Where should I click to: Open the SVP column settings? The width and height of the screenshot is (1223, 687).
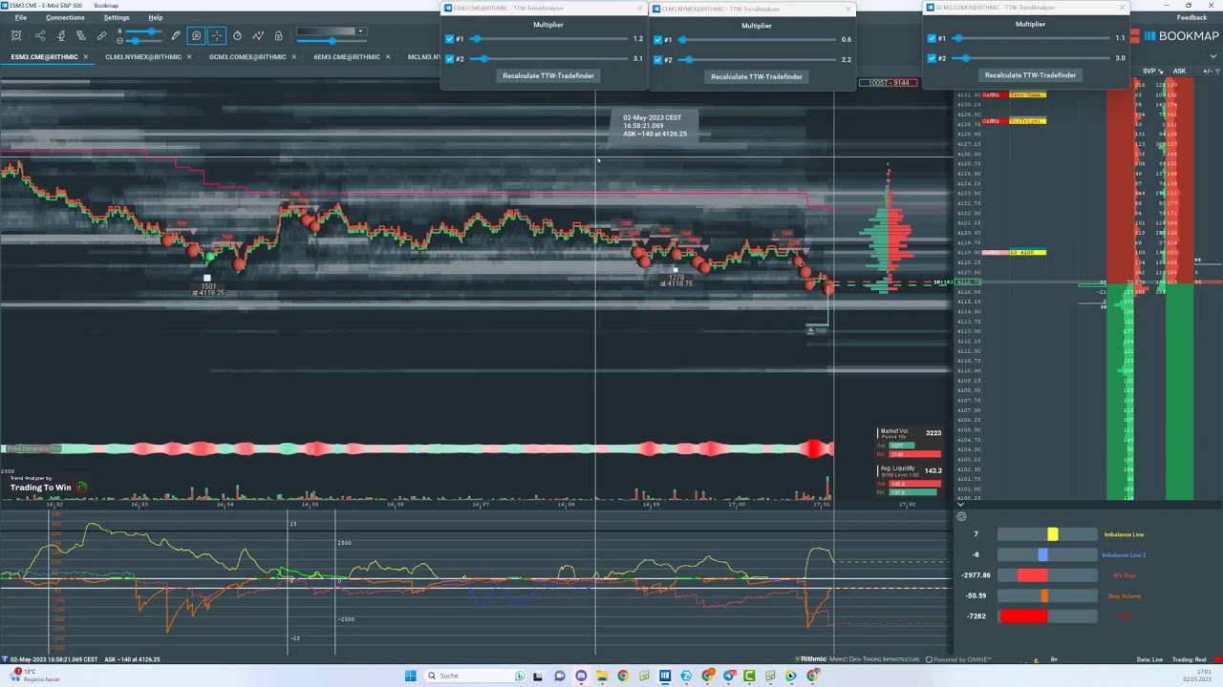point(1160,71)
